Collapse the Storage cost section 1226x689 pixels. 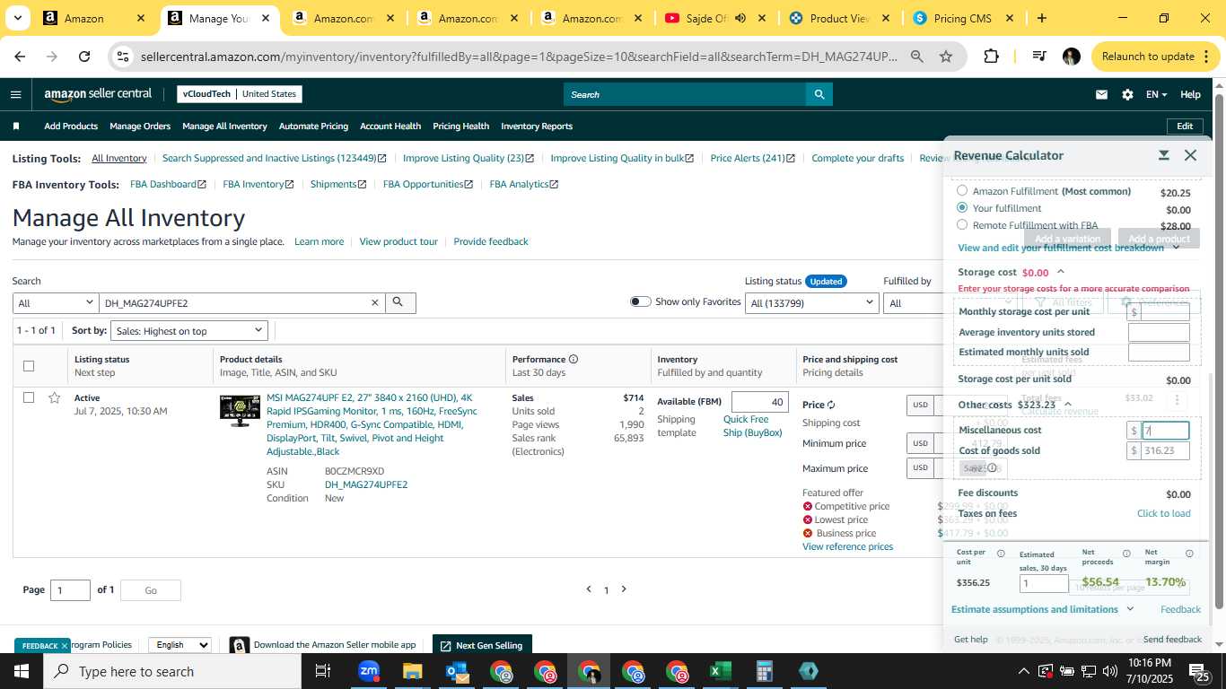pyautogui.click(x=1060, y=272)
